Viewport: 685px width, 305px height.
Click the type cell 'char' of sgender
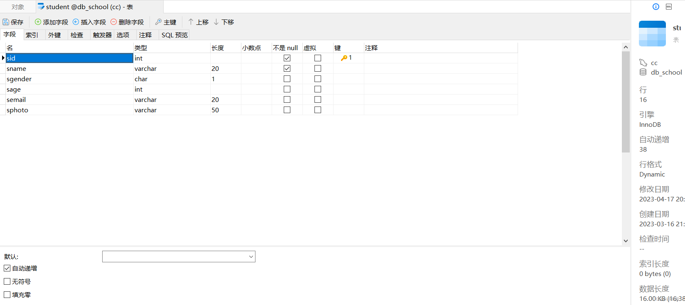click(x=172, y=79)
